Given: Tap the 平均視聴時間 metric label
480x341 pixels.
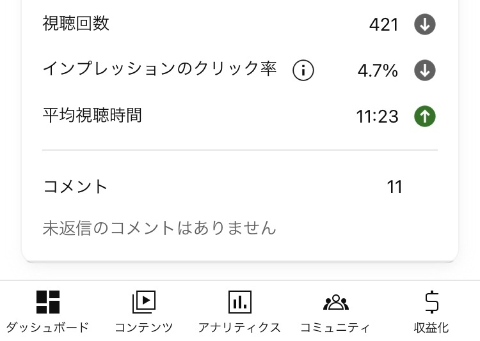Looking at the screenshot, I should tap(92, 116).
